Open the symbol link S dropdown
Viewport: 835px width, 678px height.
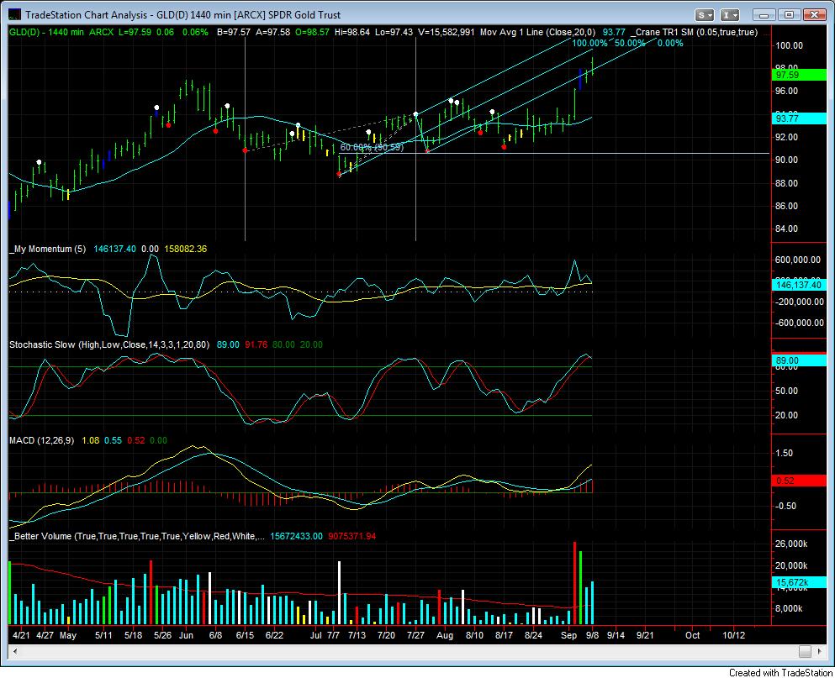(705, 15)
